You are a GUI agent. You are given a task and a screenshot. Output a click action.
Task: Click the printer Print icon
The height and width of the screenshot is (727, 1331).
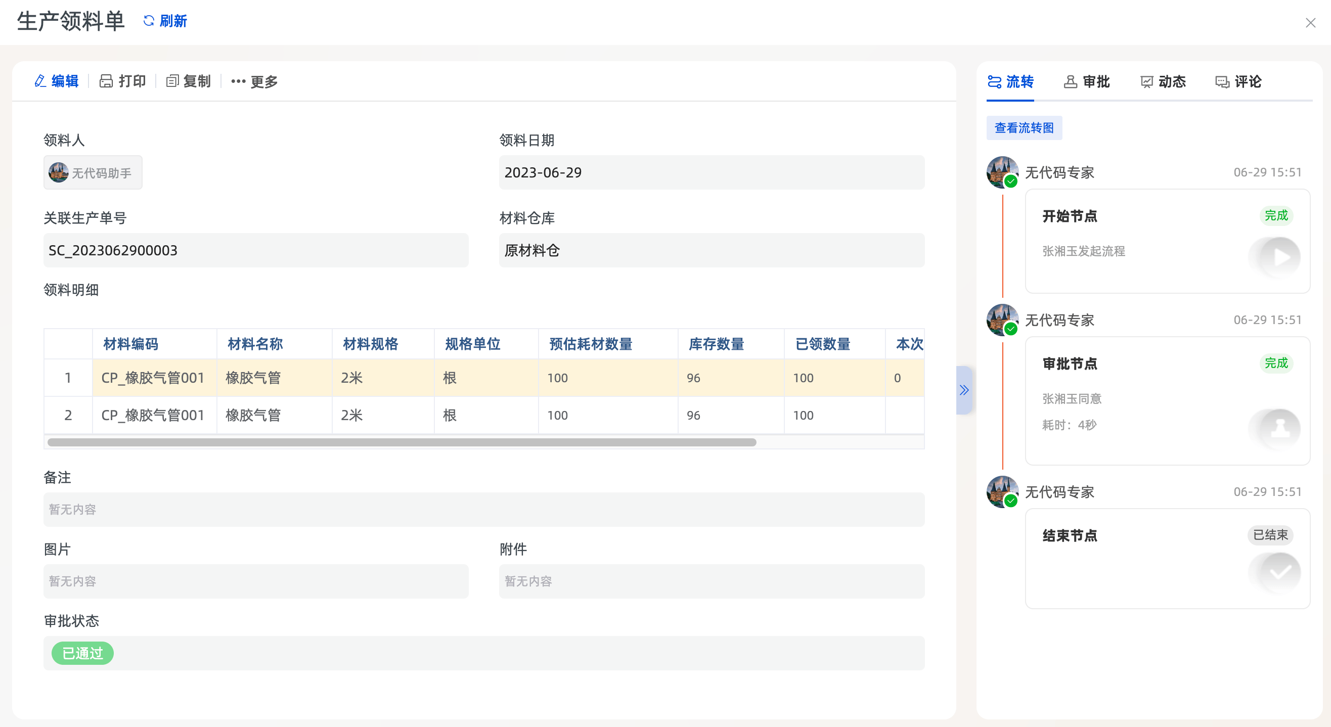pos(106,81)
